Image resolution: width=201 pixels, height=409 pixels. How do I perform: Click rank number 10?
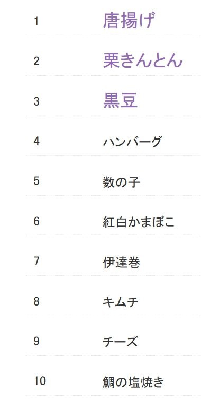[40, 381]
